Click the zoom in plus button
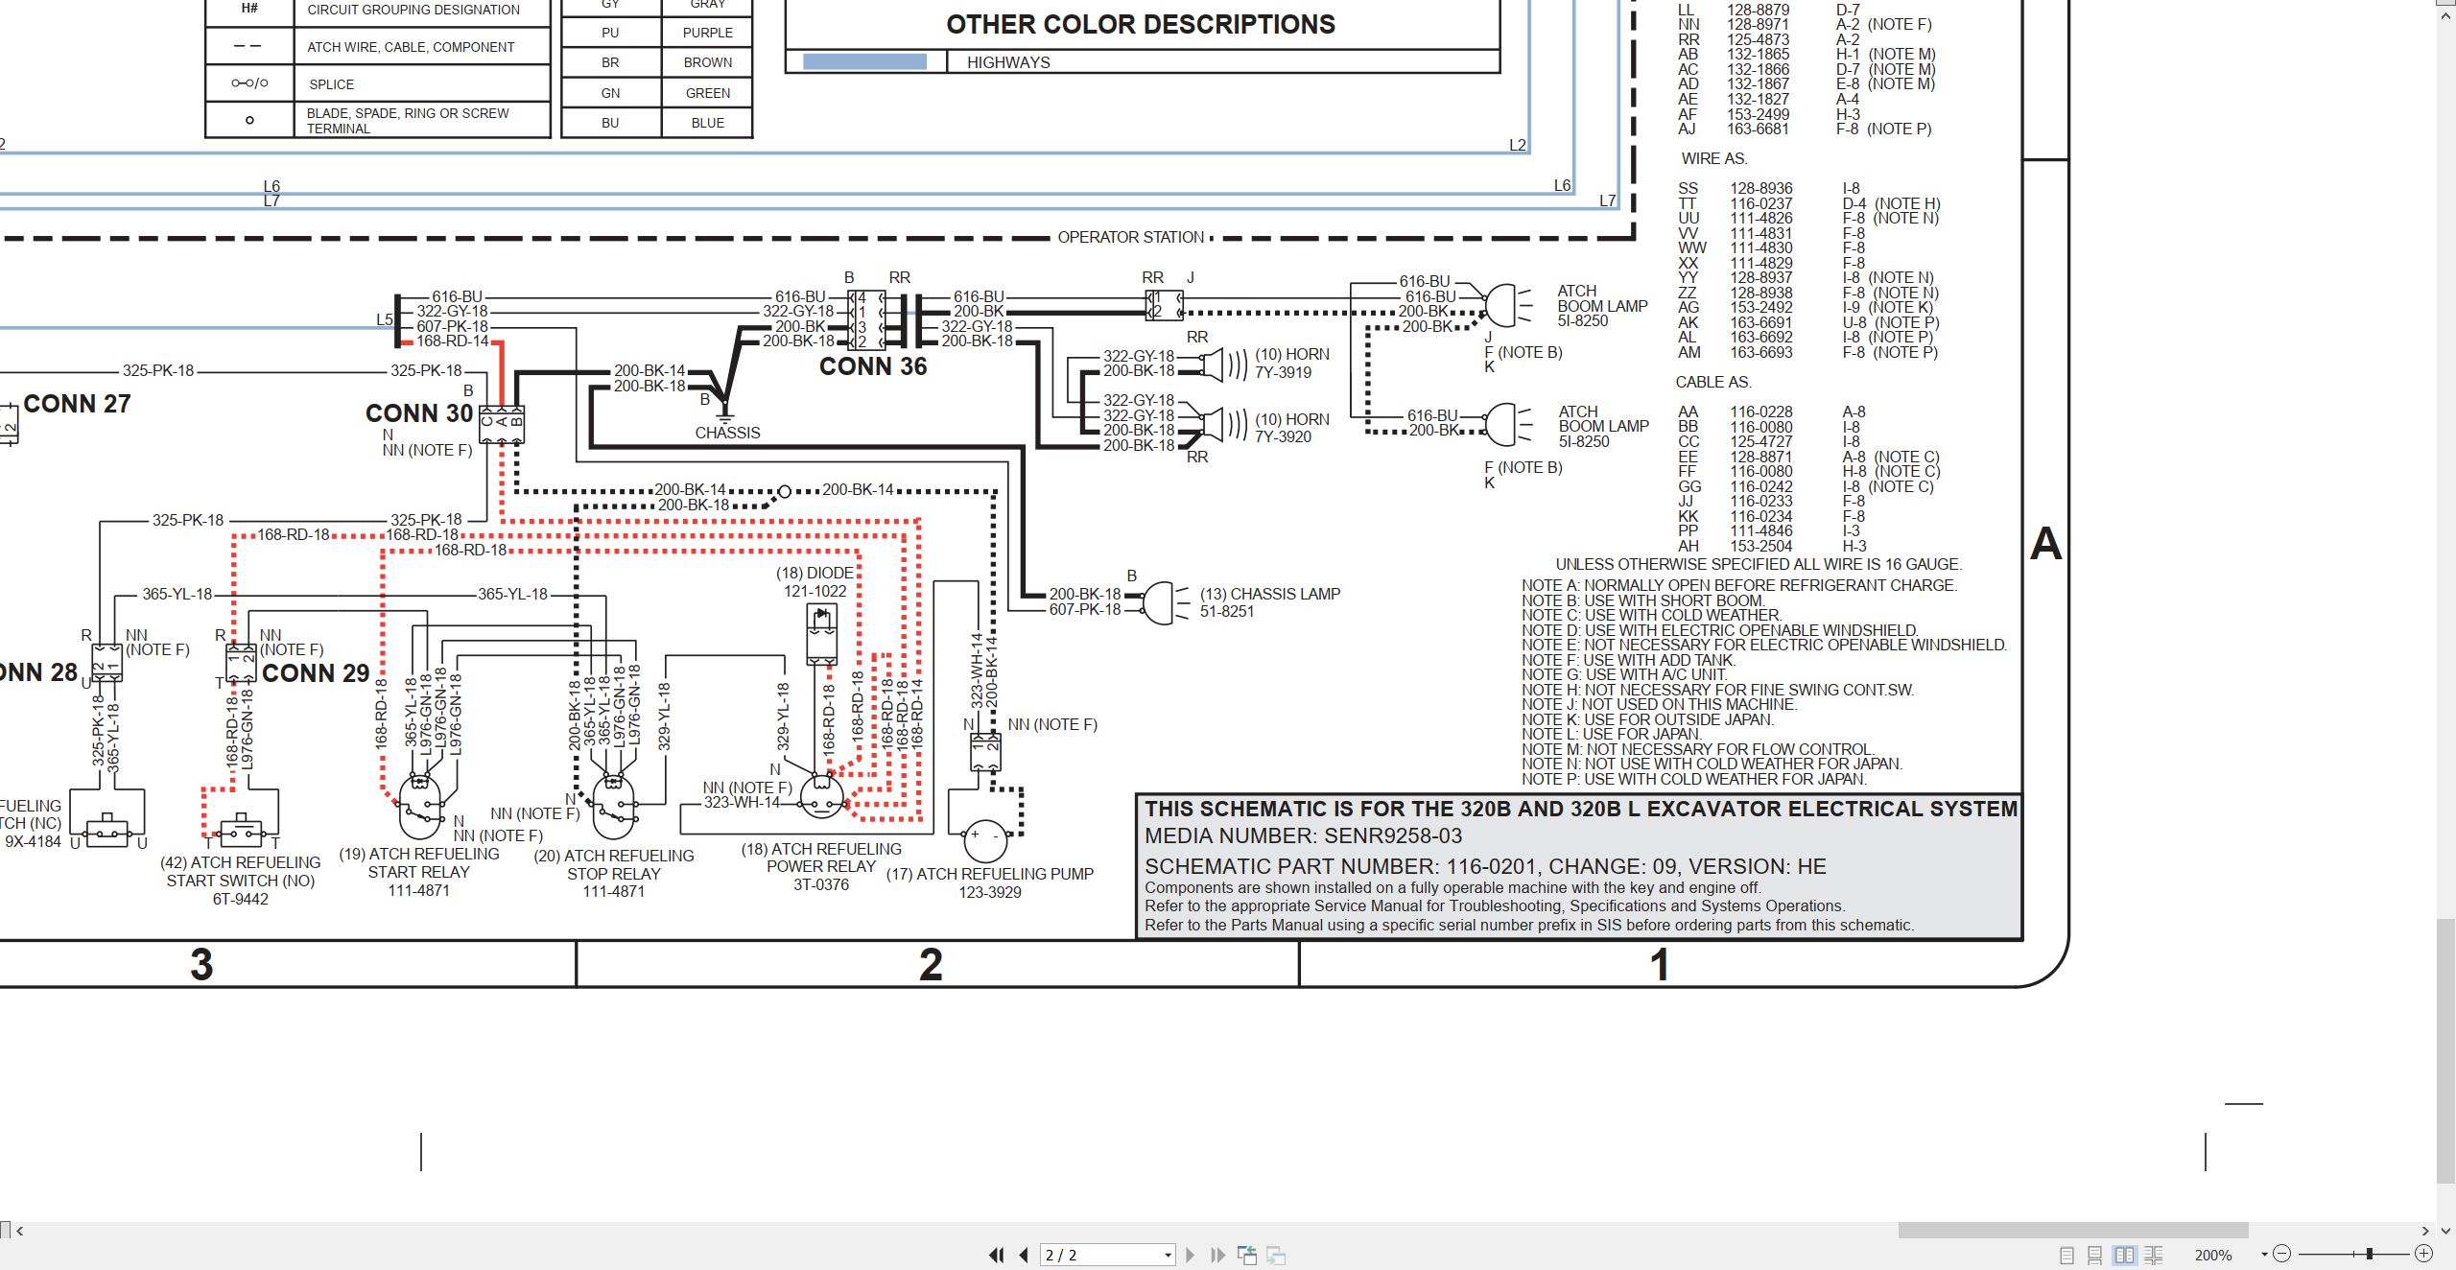Screen dimensions: 2456x1270 pos(2423,1254)
